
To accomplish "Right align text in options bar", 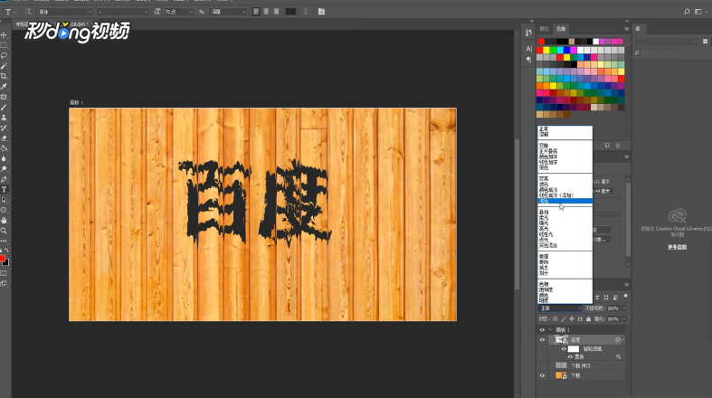I will [276, 12].
